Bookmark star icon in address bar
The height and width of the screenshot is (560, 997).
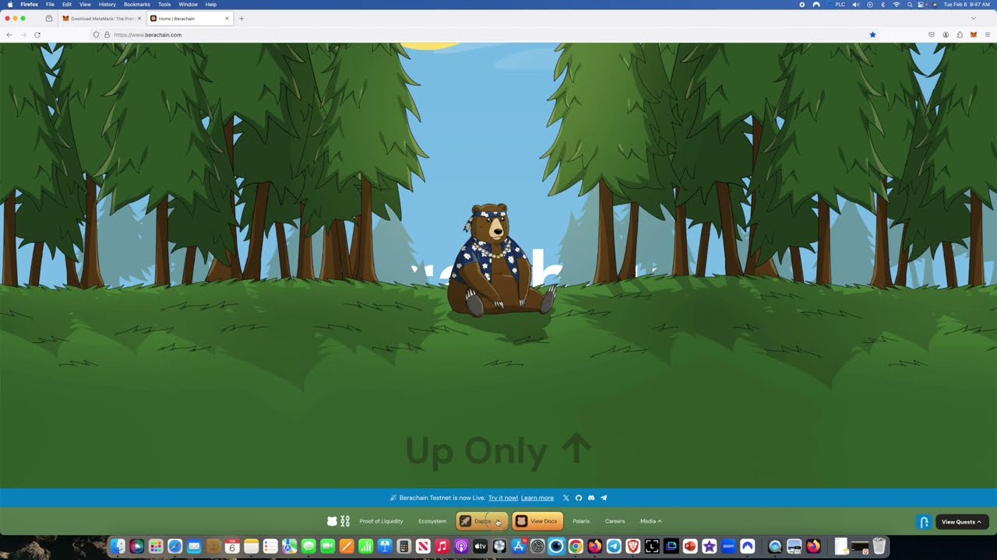point(872,35)
